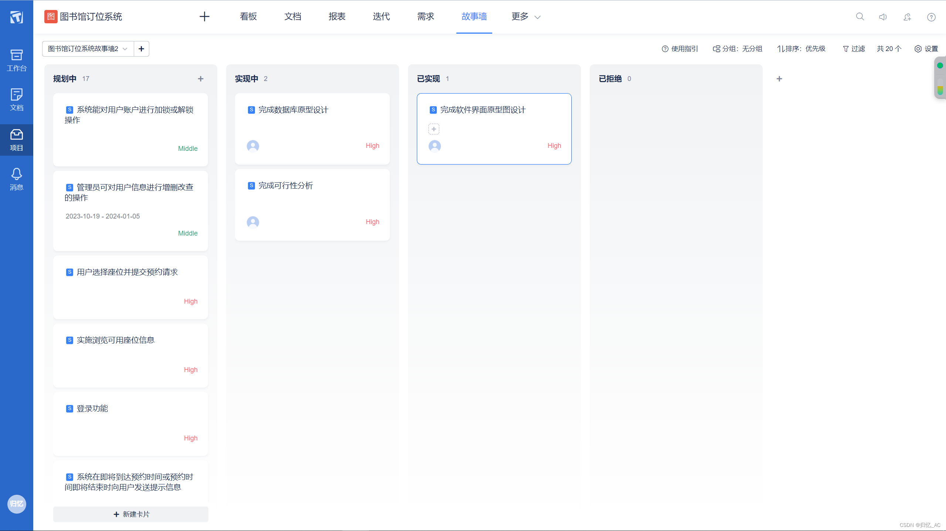Open the help question mark icon
Viewport: 946px width, 531px height.
pyautogui.click(x=931, y=17)
